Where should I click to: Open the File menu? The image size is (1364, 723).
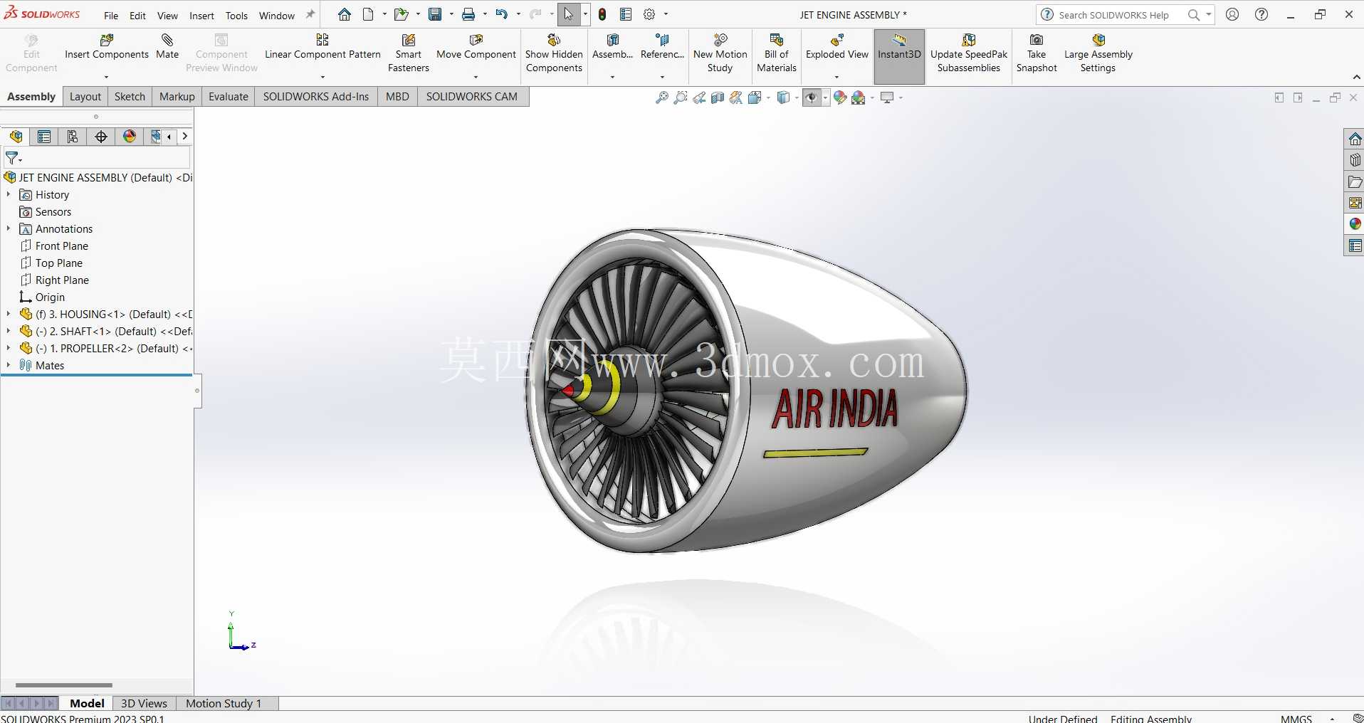(111, 16)
